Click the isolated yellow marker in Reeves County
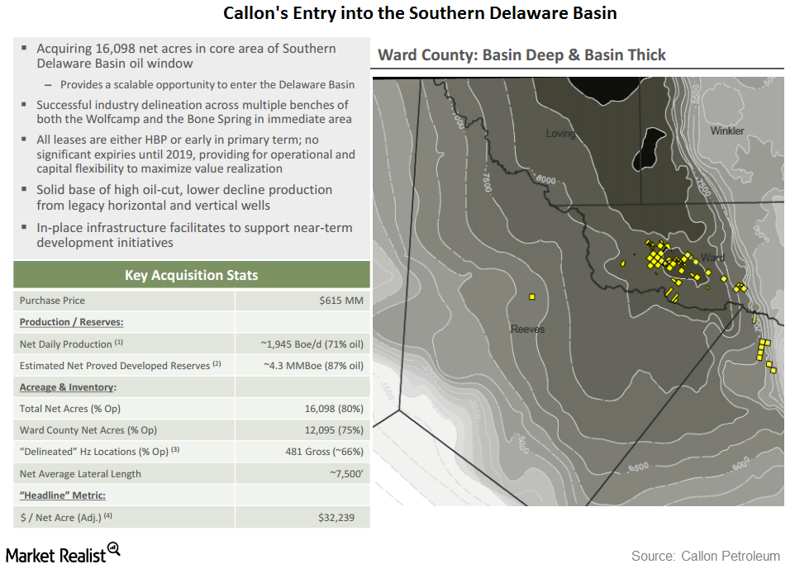Viewport: 795px width, 564px height. click(531, 296)
